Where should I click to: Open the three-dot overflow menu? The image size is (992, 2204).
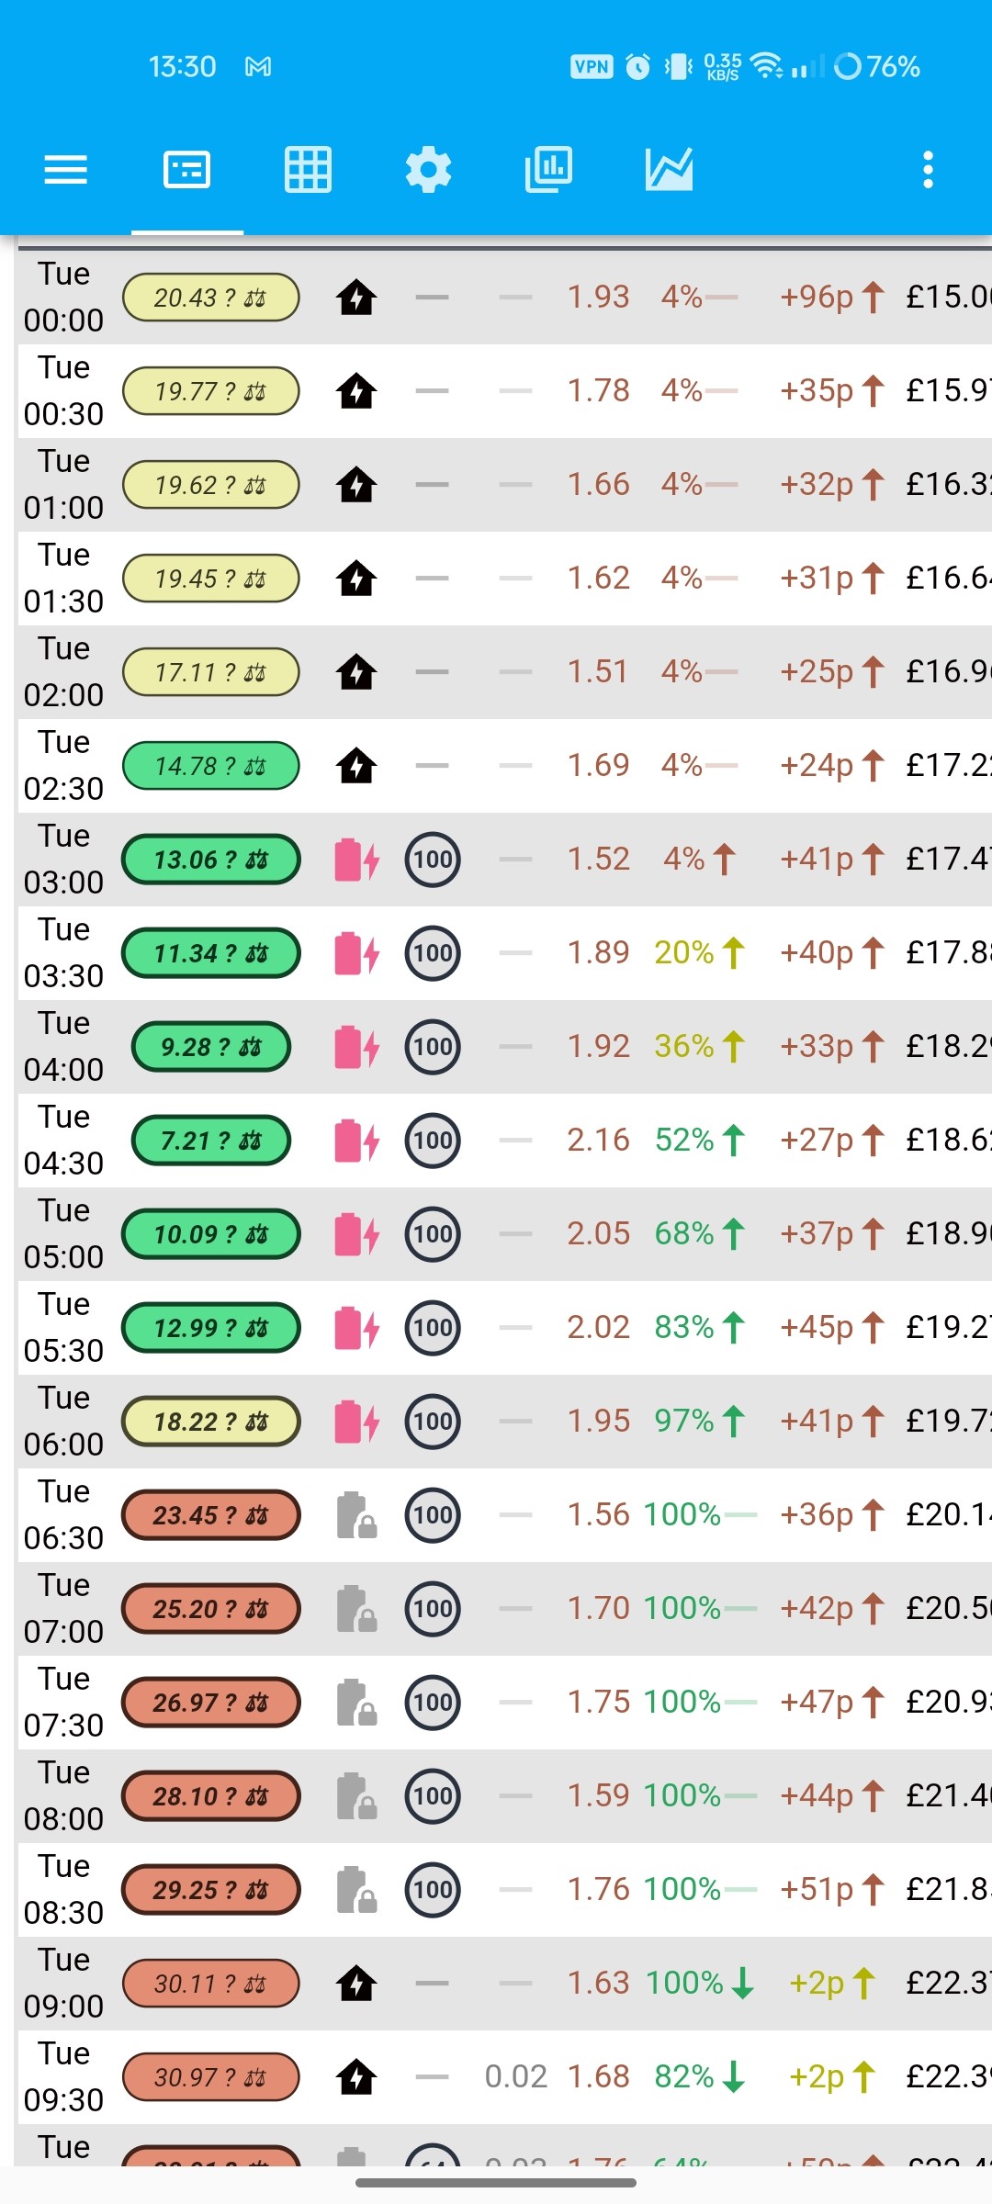coord(928,170)
